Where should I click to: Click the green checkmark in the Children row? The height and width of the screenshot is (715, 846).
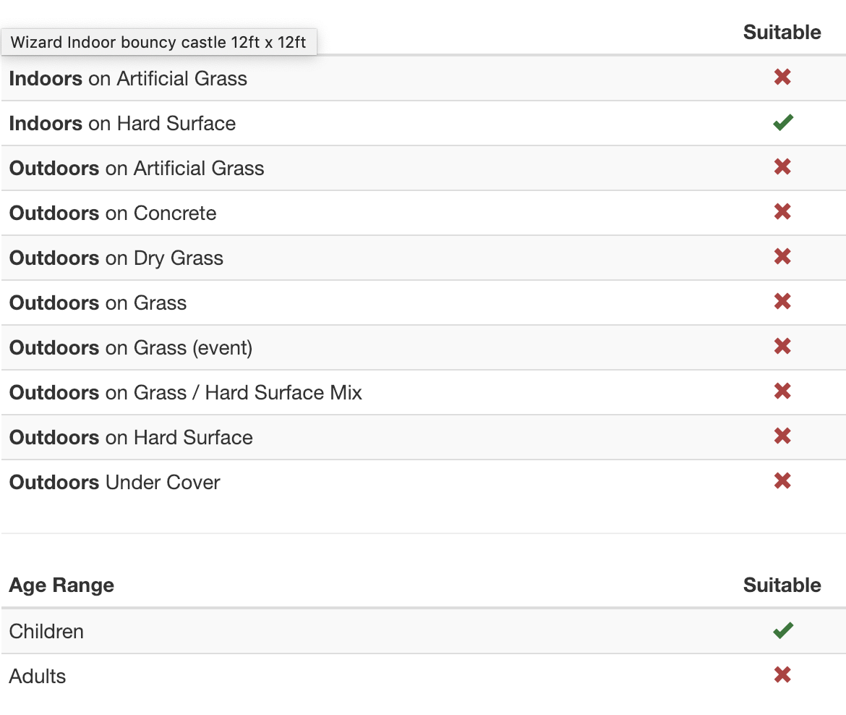coord(782,630)
